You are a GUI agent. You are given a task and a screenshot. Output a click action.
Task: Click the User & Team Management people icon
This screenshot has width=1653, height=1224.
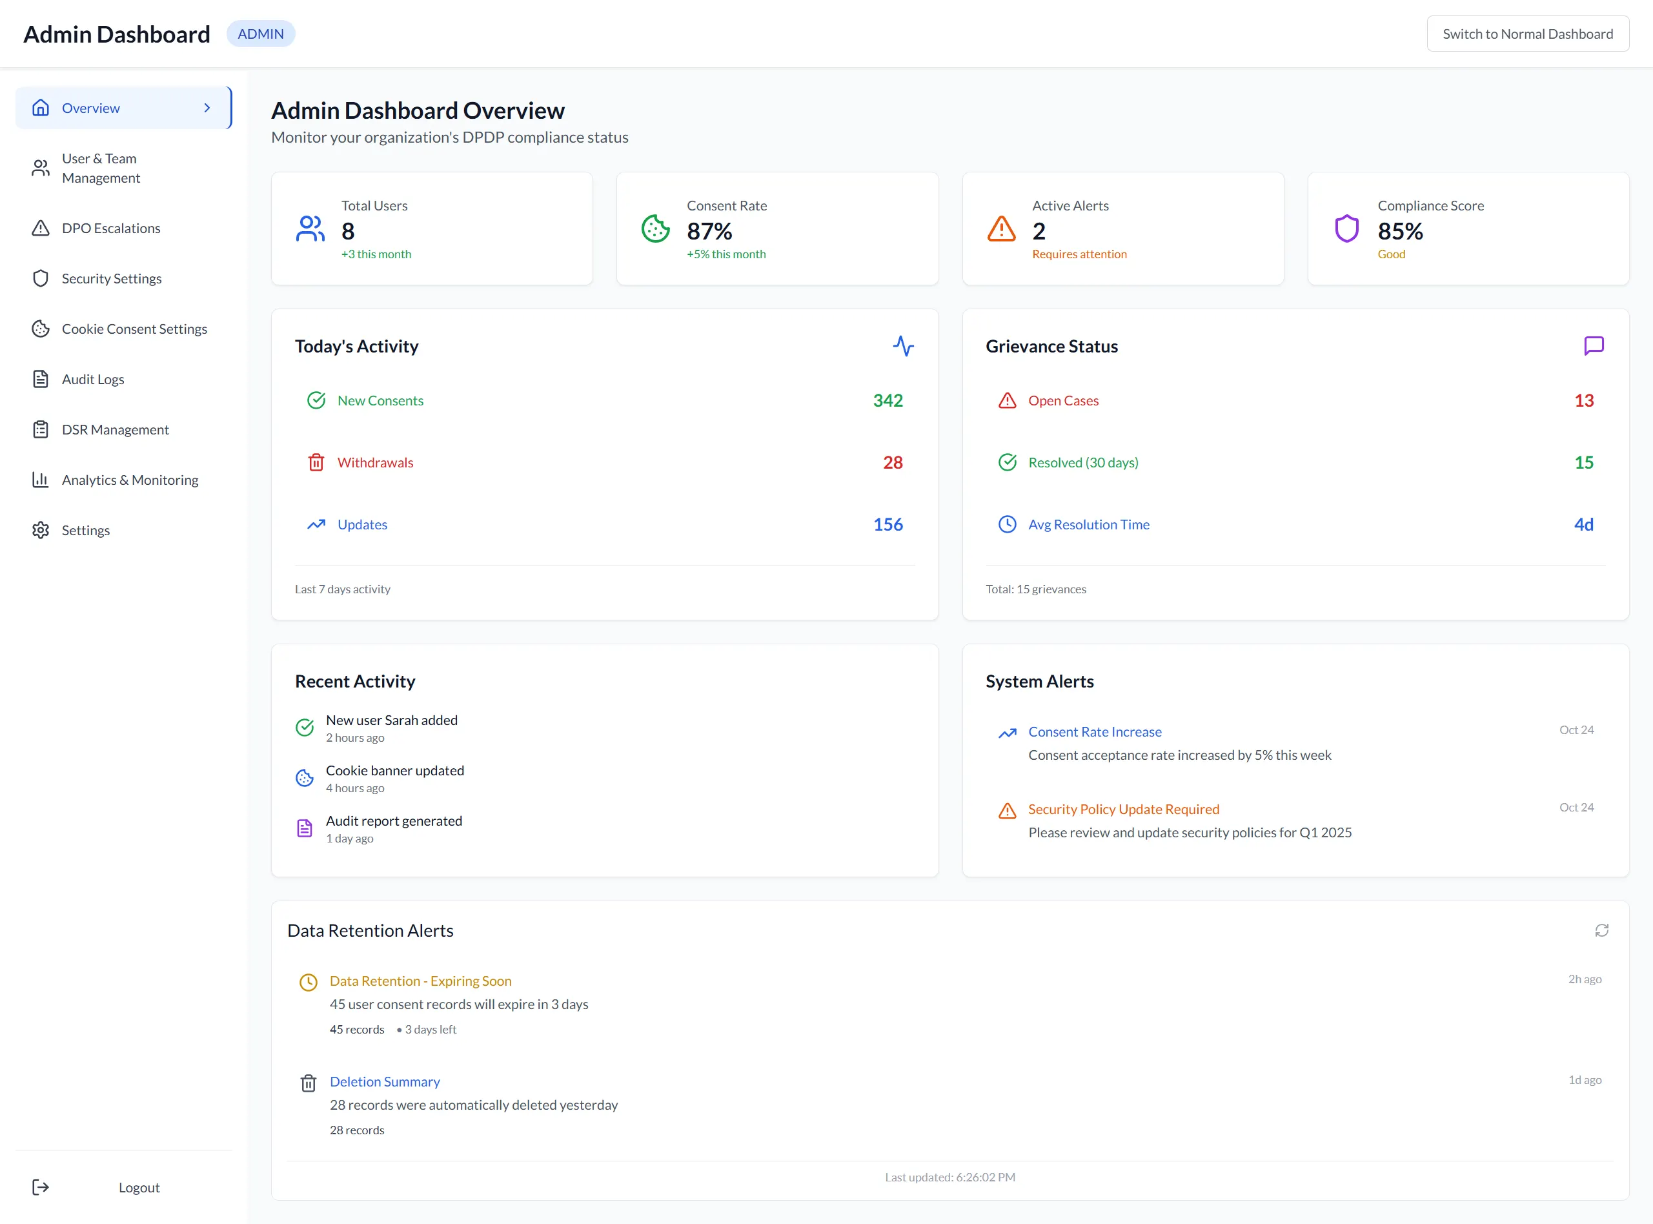click(x=41, y=167)
